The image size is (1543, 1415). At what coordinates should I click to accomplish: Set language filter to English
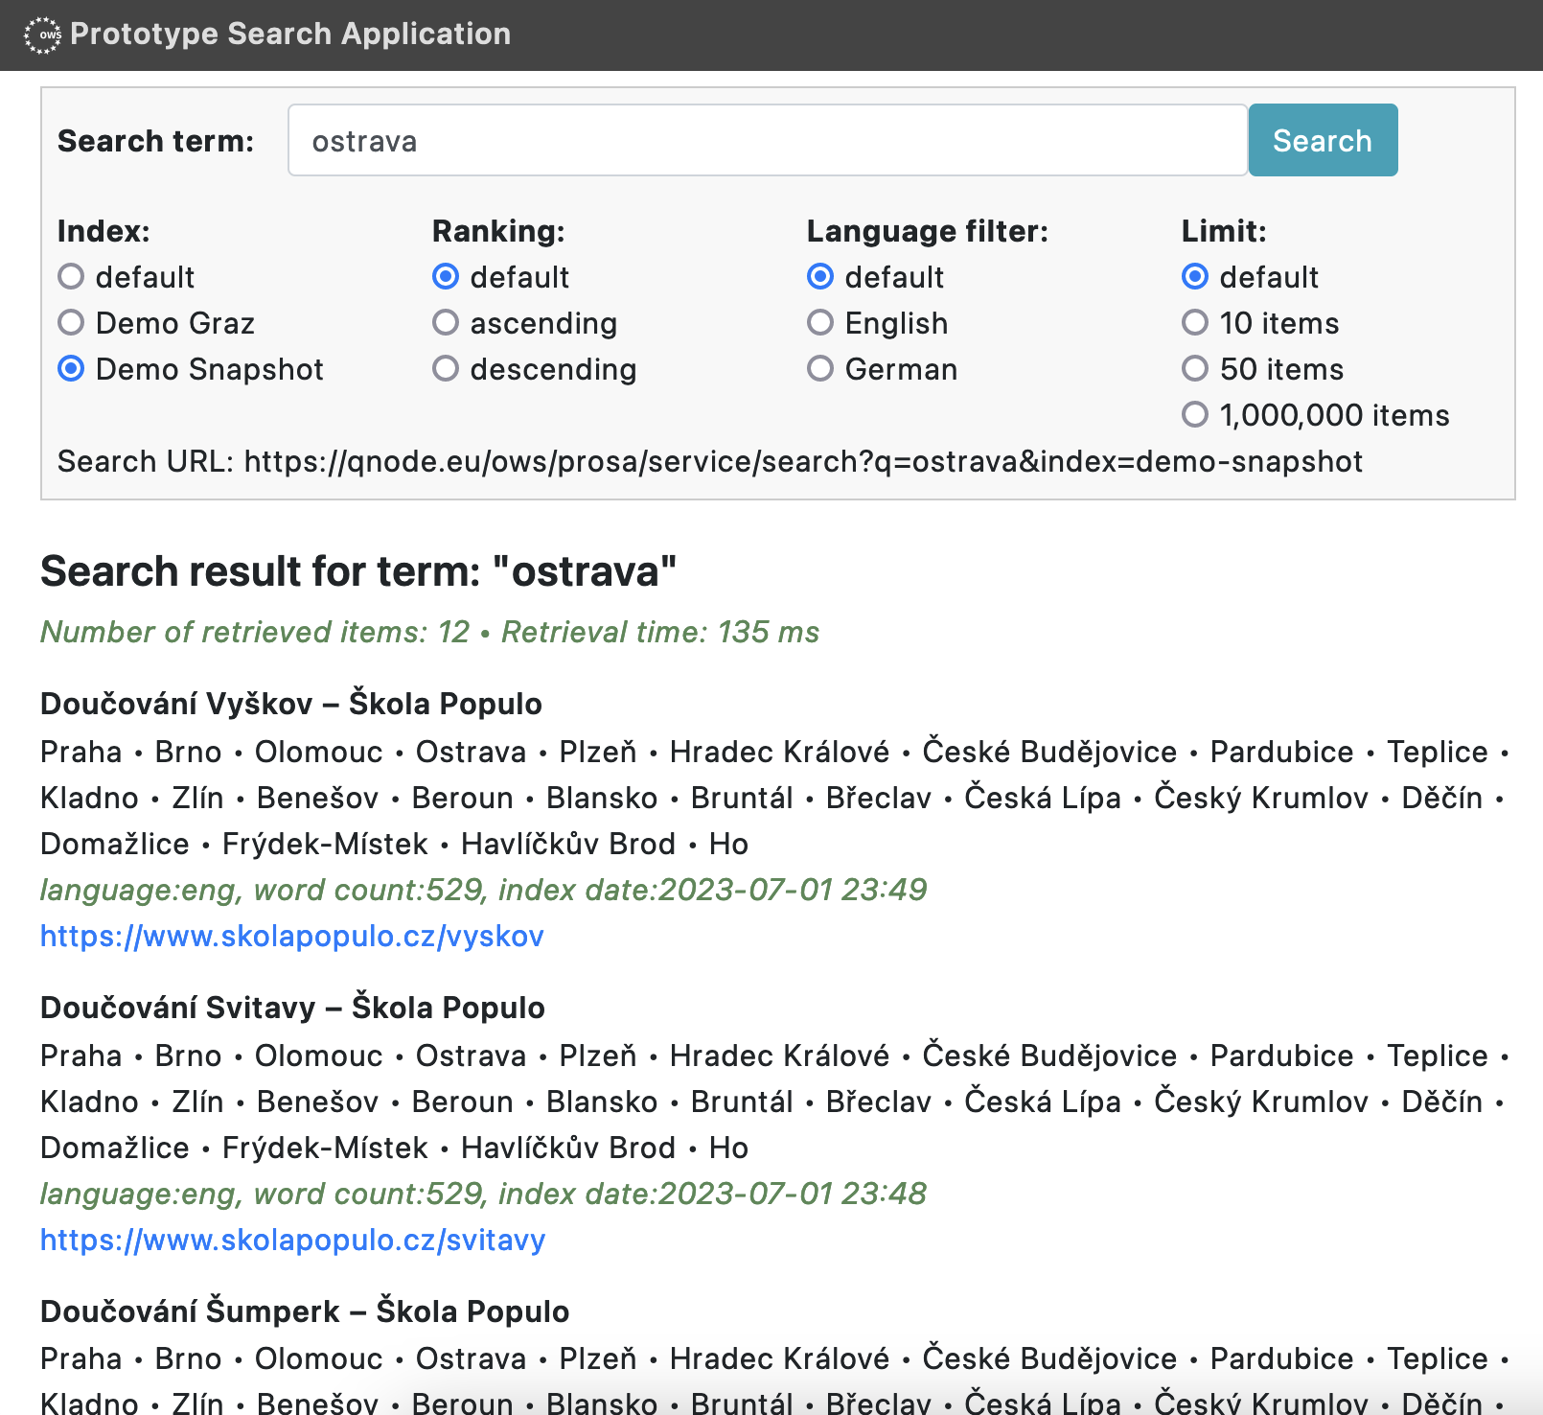point(820,323)
